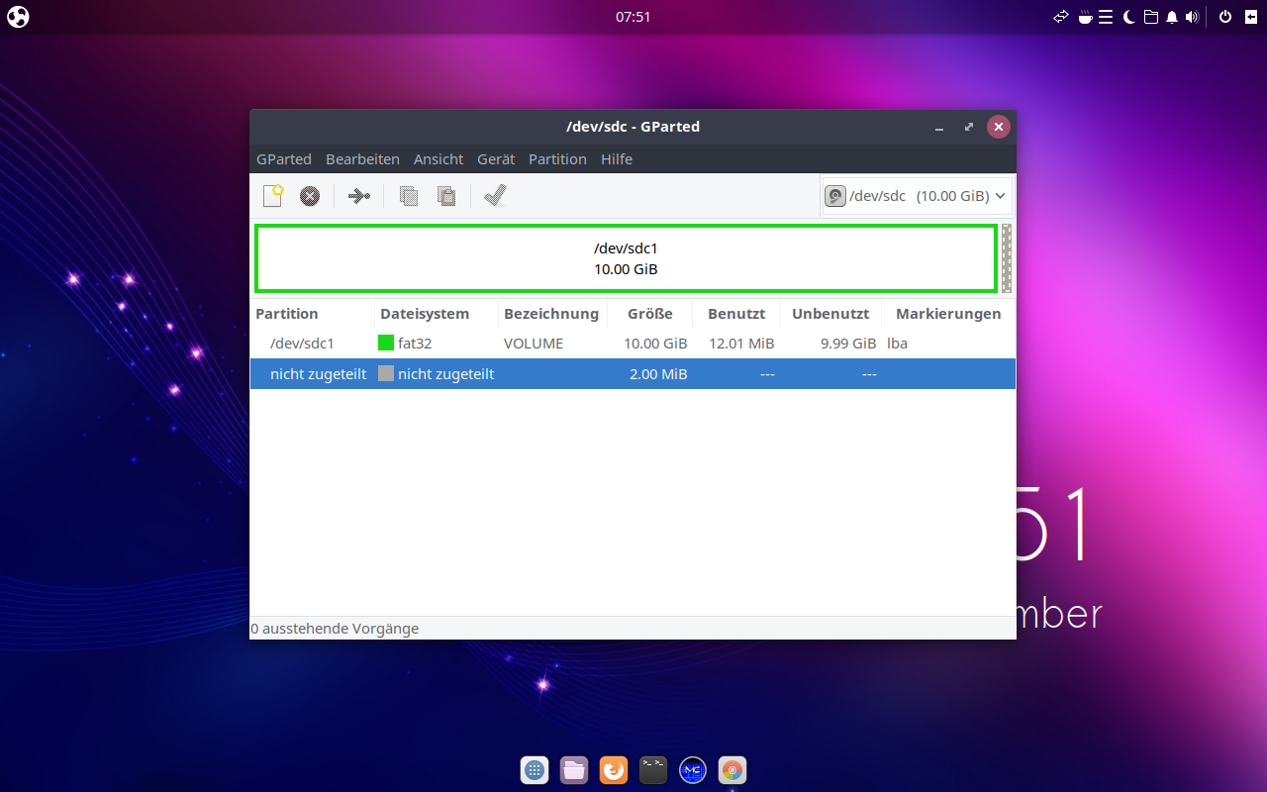Click the Copy partition toolbar icon

pyautogui.click(x=409, y=196)
